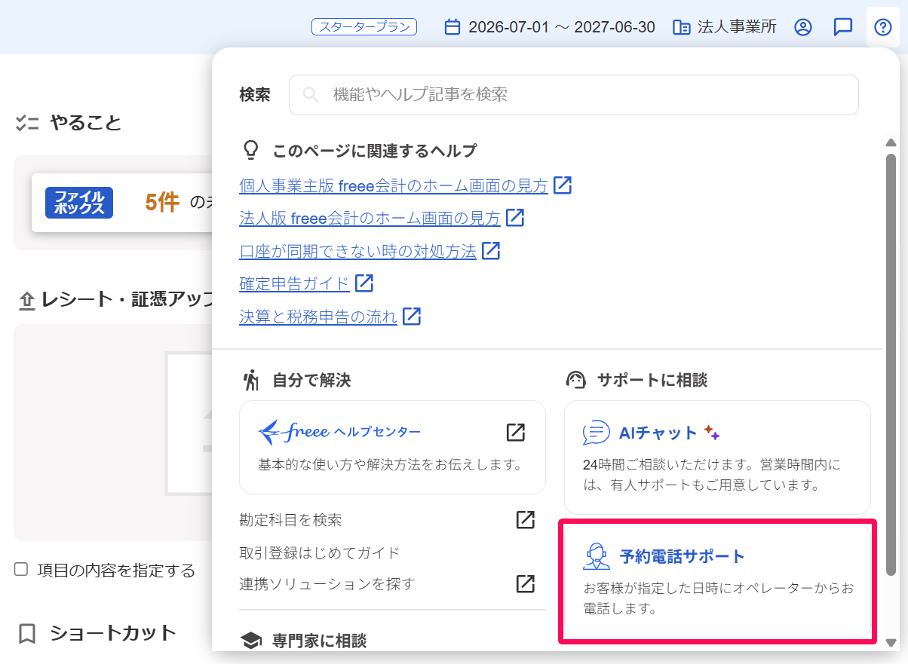The image size is (908, 664).
Task: Click the ファイルボックス badge
Action: coord(79,203)
